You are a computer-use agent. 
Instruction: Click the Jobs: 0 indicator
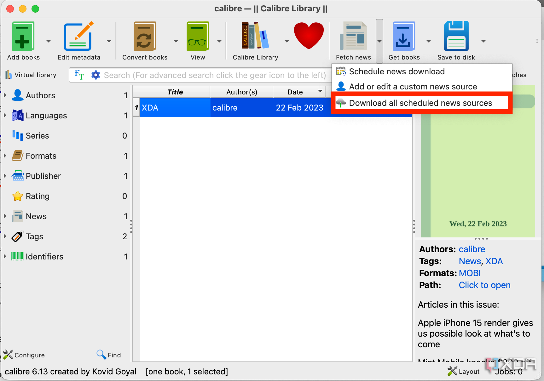[509, 372]
